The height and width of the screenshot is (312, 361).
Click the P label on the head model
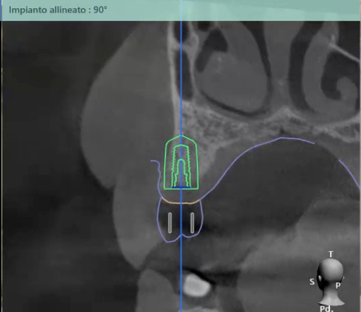(x=338, y=285)
